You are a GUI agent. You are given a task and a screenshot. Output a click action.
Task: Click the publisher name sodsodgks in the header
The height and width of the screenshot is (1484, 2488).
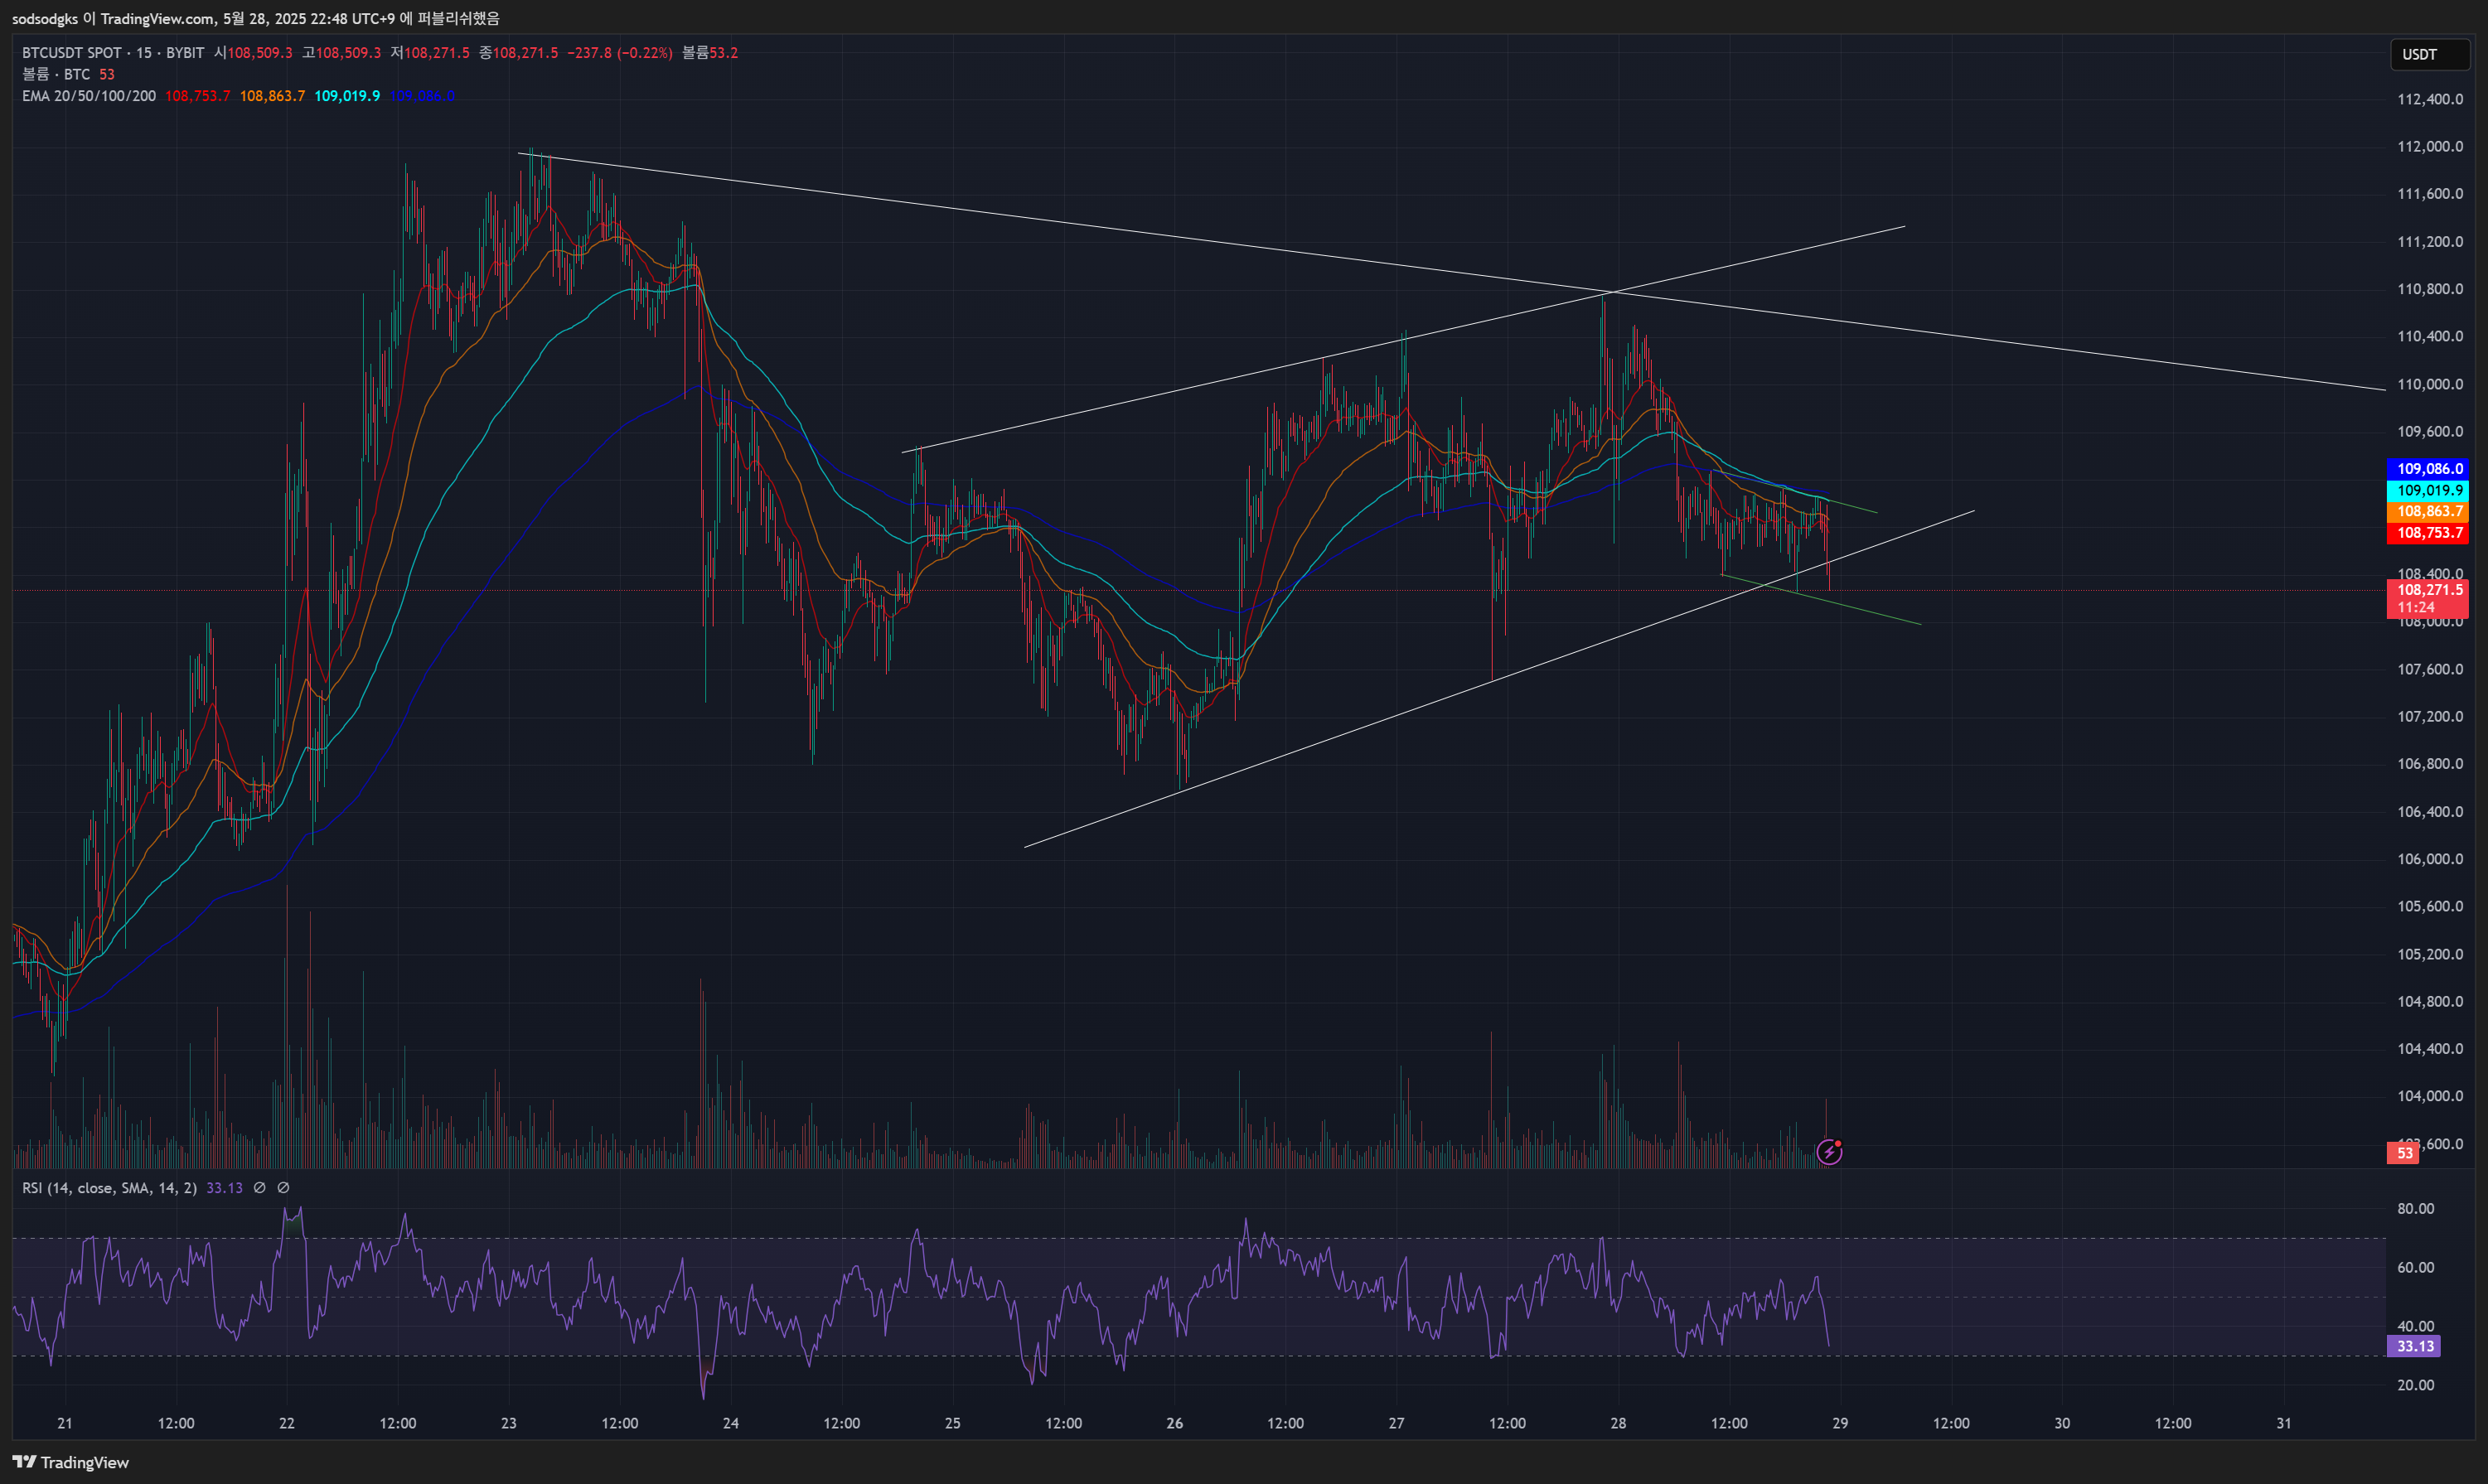coord(45,19)
